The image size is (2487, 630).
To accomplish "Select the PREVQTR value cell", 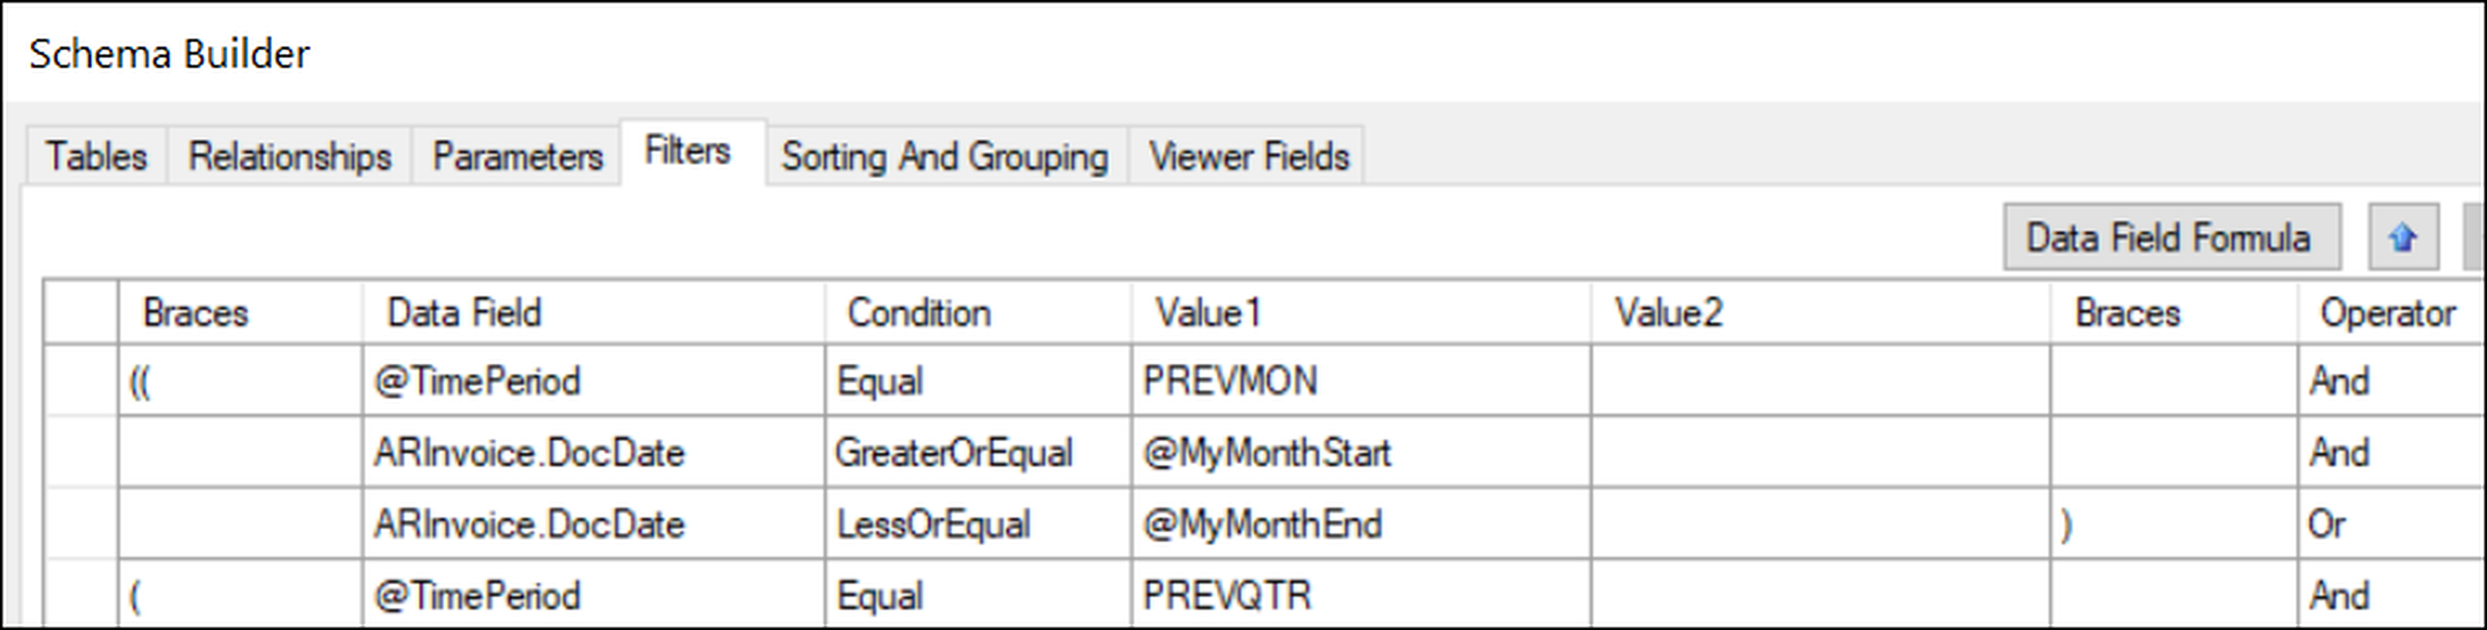I will click(1361, 595).
